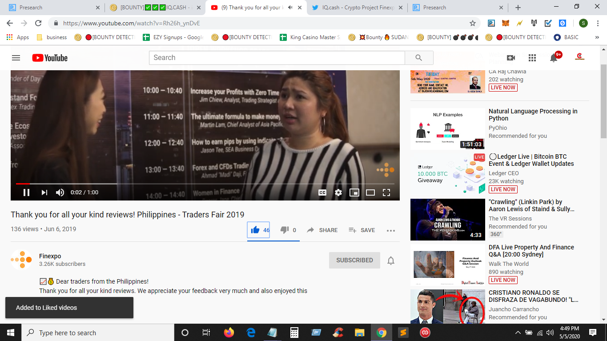607x341 pixels.
Task: Bookmark this page with the star icon
Action: coord(473,23)
